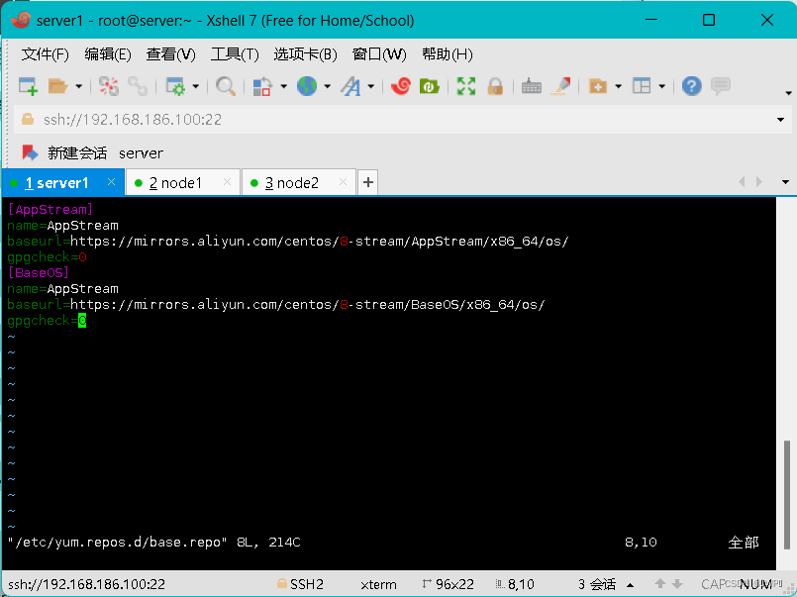Toggle full screen mode icon

[x=466, y=86]
